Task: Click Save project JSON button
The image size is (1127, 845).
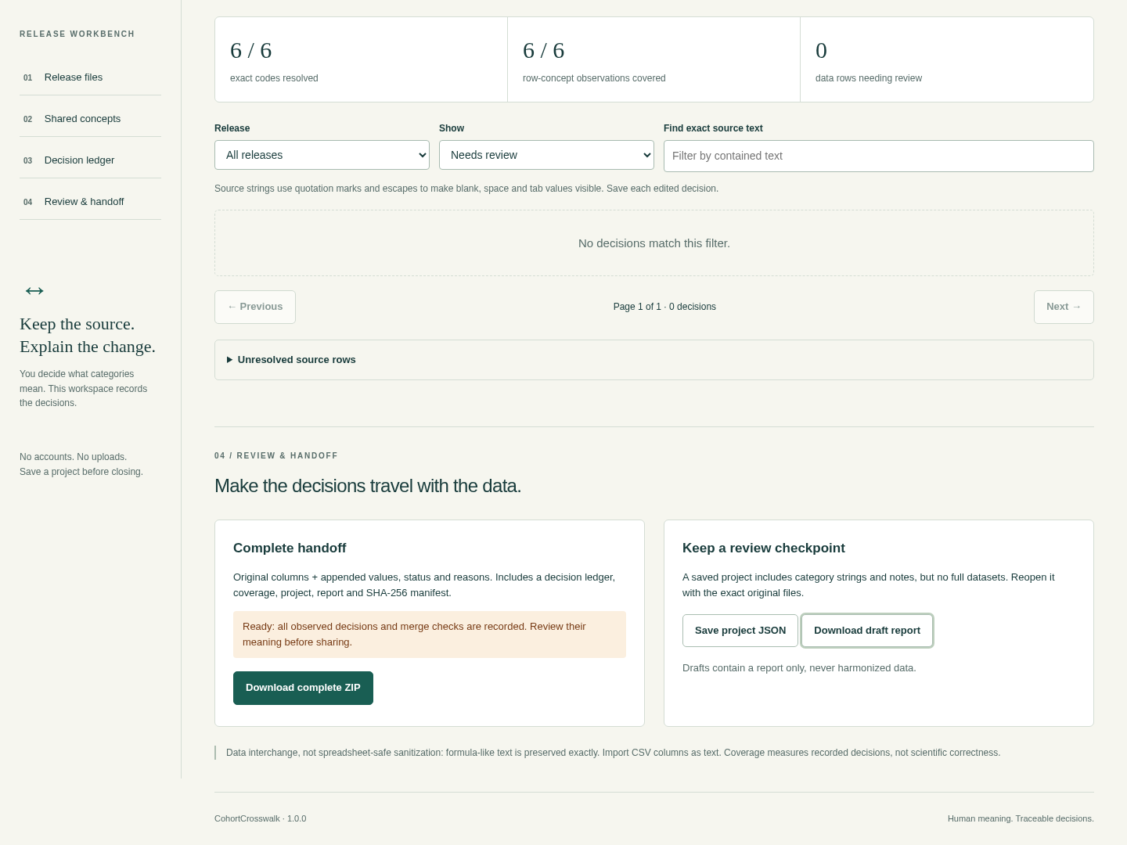Action: [740, 631]
